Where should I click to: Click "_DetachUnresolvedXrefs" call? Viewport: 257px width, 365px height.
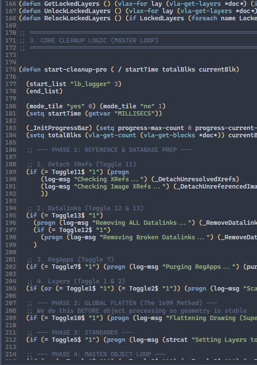click(x=195, y=179)
